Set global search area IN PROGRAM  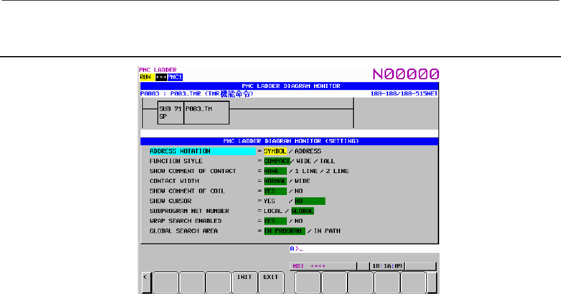tap(285, 231)
